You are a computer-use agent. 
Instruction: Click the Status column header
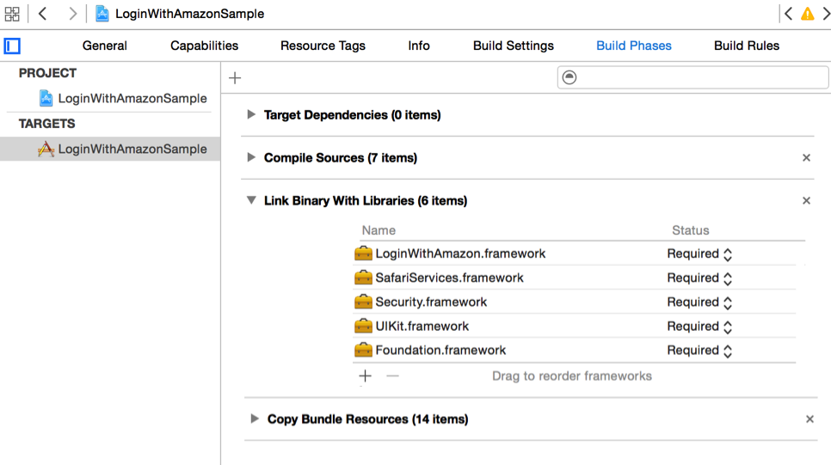click(690, 230)
